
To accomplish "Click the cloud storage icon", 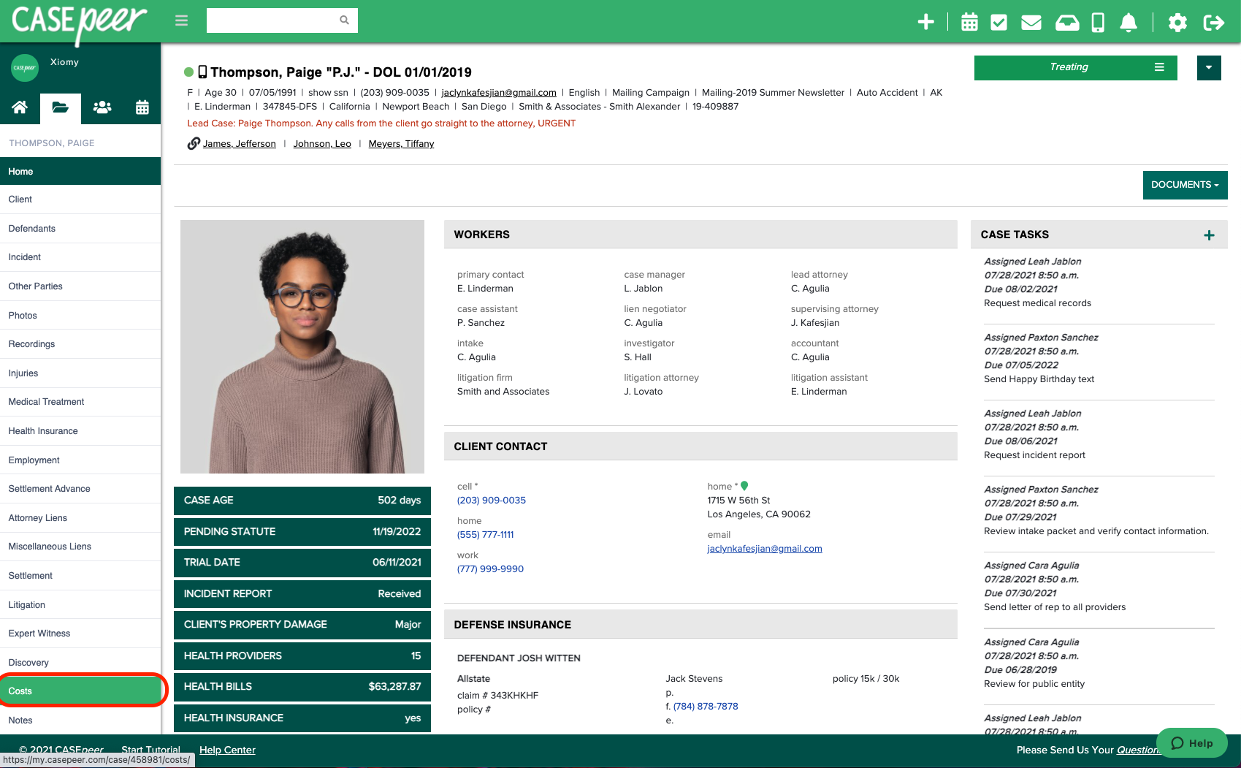I will point(1067,22).
